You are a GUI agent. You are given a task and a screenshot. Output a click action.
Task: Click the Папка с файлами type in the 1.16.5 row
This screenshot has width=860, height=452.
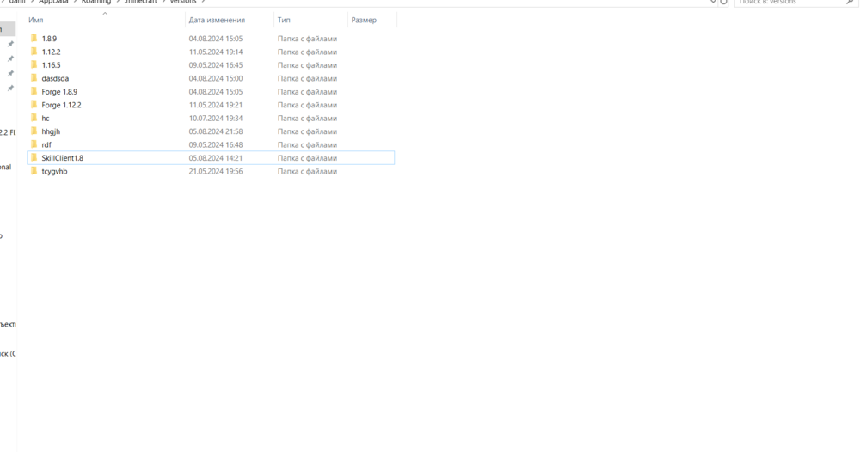pyautogui.click(x=307, y=65)
